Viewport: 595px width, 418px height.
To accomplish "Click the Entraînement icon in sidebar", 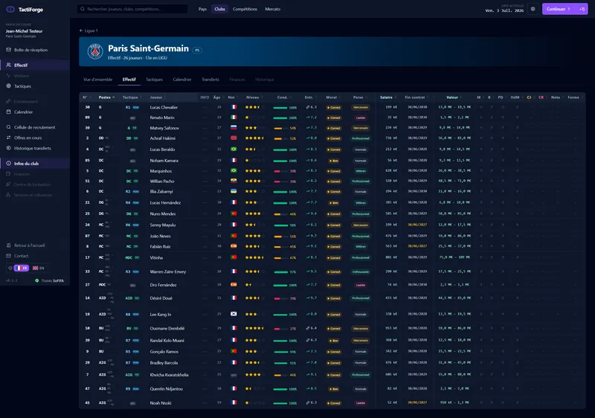I will pos(9,101).
